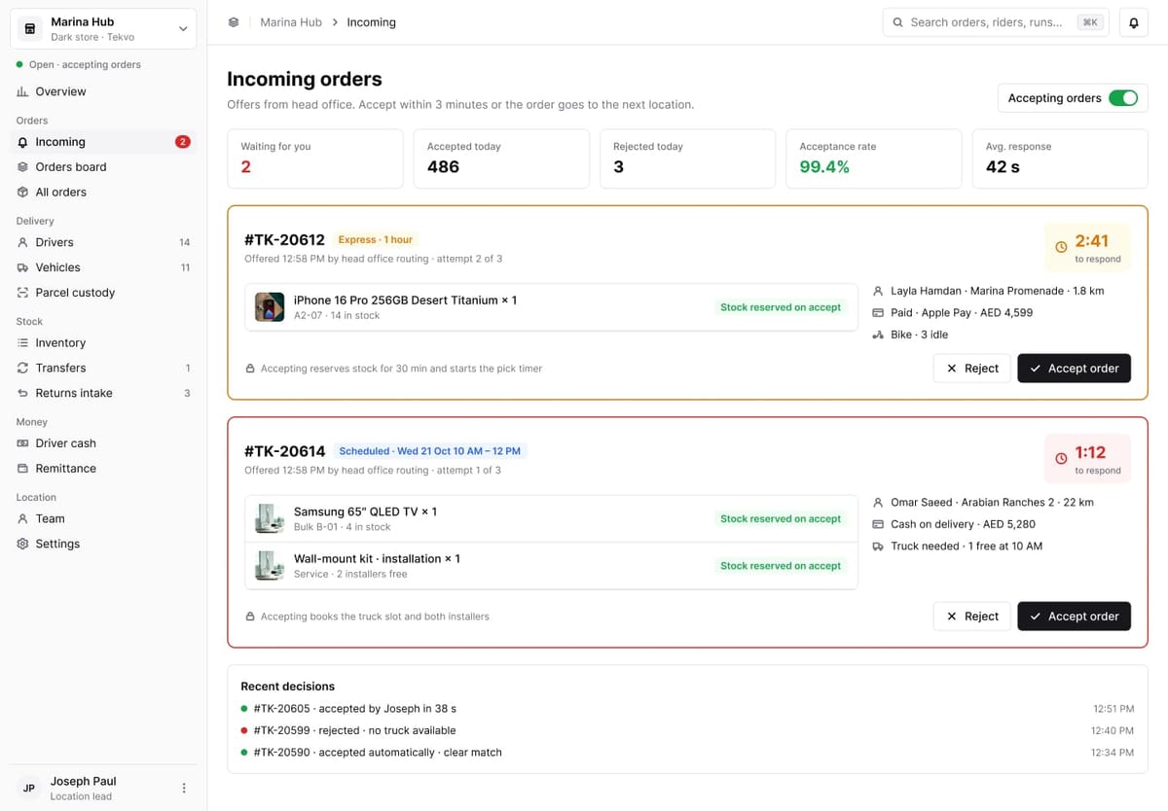This screenshot has height=811, width=1168.
Task: Click the person icon beside Layla Hamdan
Action: [878, 291]
